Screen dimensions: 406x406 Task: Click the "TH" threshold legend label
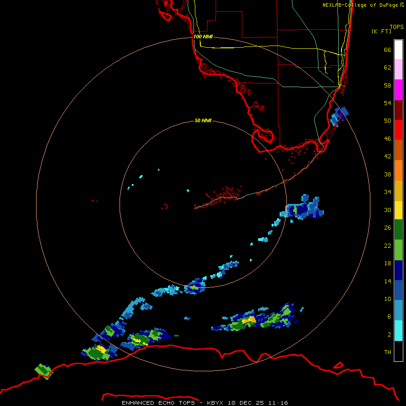(388, 352)
